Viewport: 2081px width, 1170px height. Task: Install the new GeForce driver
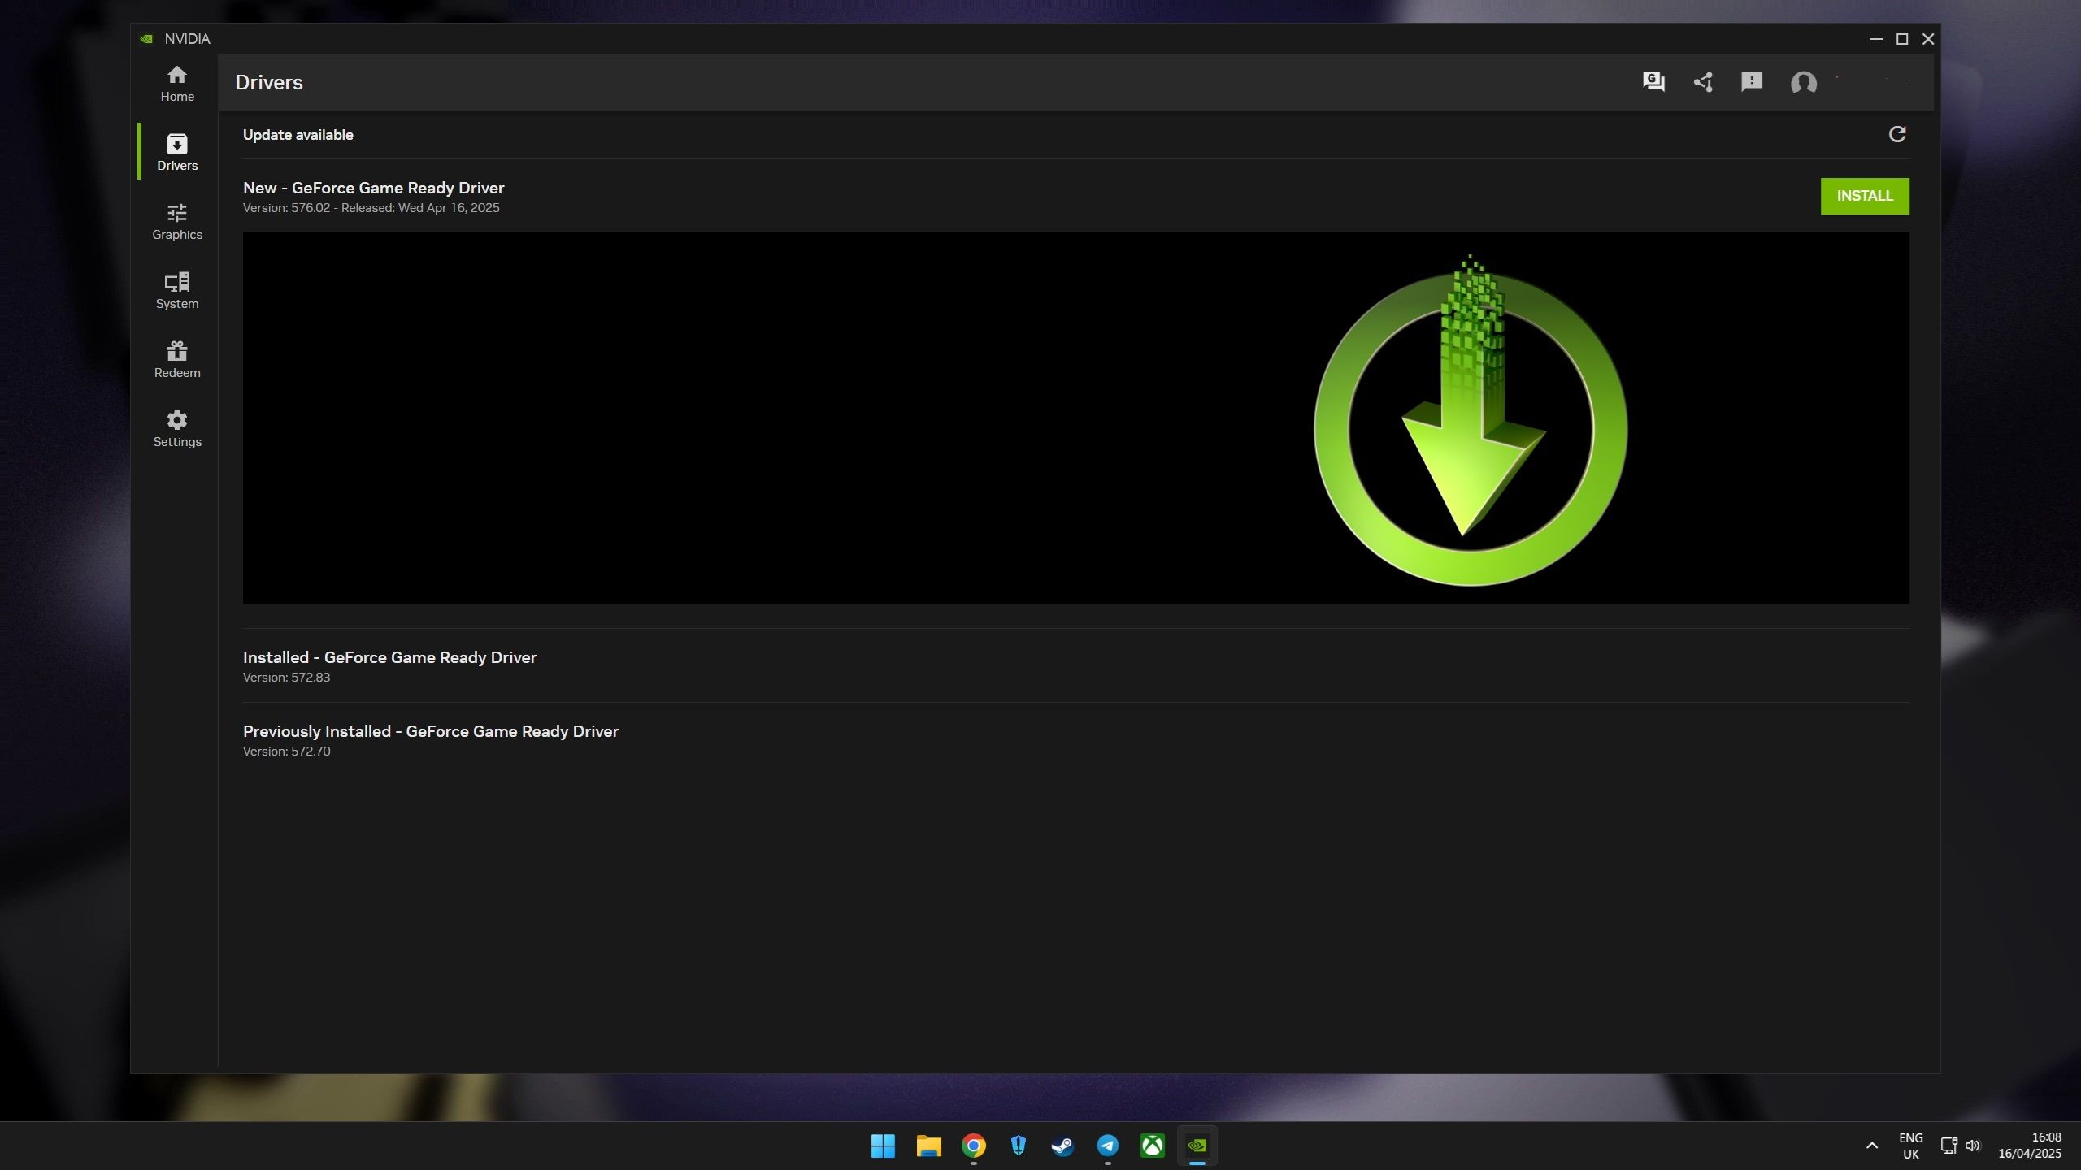point(1864,196)
